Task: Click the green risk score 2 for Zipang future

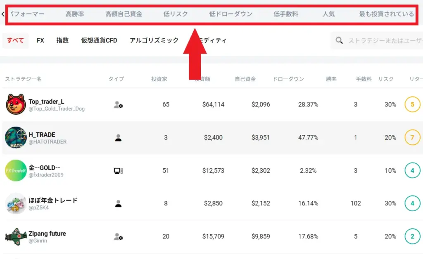Action: pos(412,236)
